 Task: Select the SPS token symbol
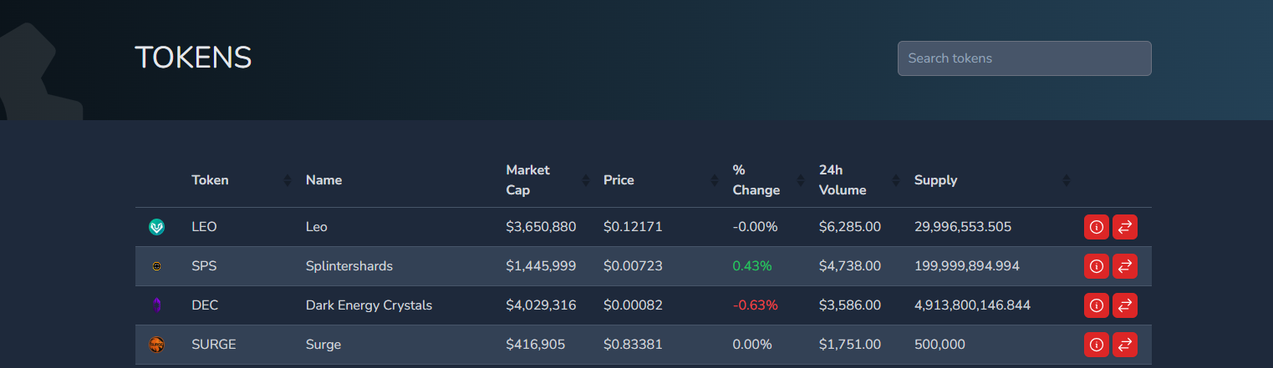pyautogui.click(x=204, y=266)
